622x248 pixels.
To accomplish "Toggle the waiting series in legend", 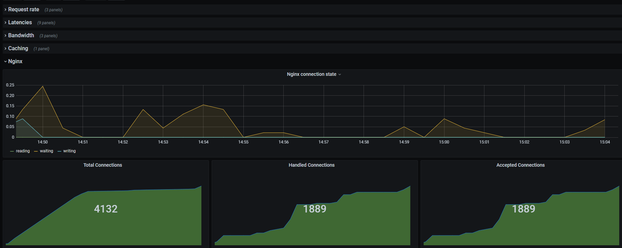I will [46, 151].
